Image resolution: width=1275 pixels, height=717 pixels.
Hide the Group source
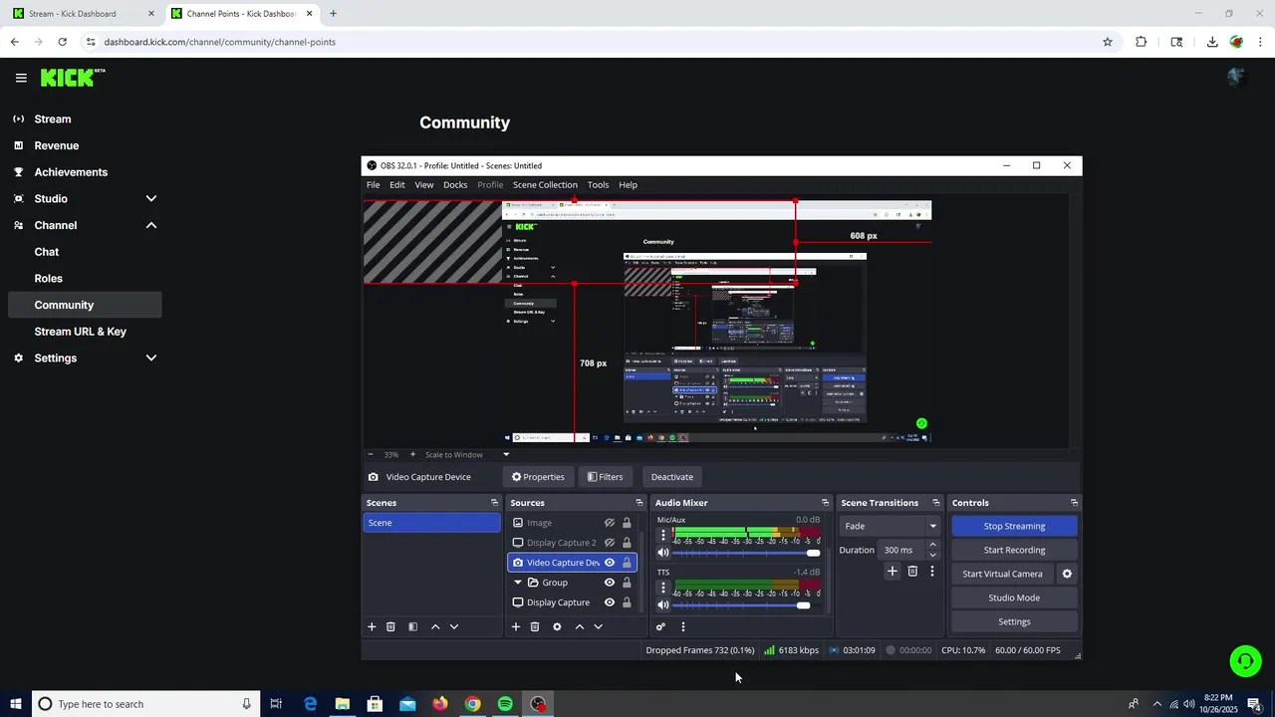point(610,583)
